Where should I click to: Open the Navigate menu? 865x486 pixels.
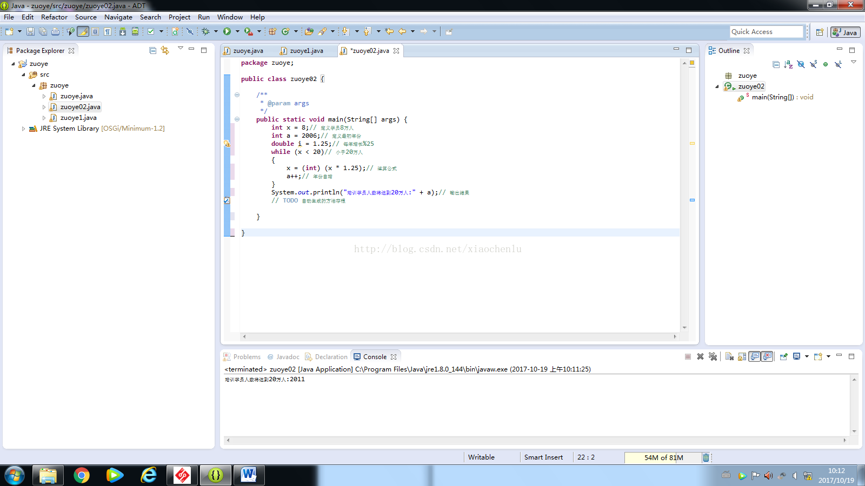tap(118, 17)
